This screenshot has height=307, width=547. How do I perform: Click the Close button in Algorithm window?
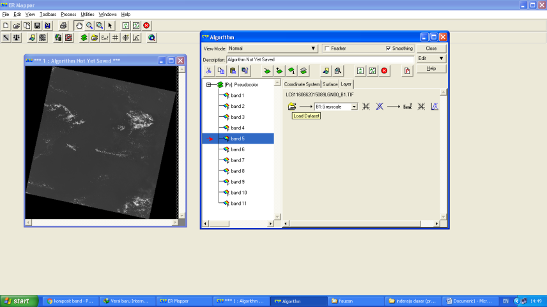click(x=431, y=49)
